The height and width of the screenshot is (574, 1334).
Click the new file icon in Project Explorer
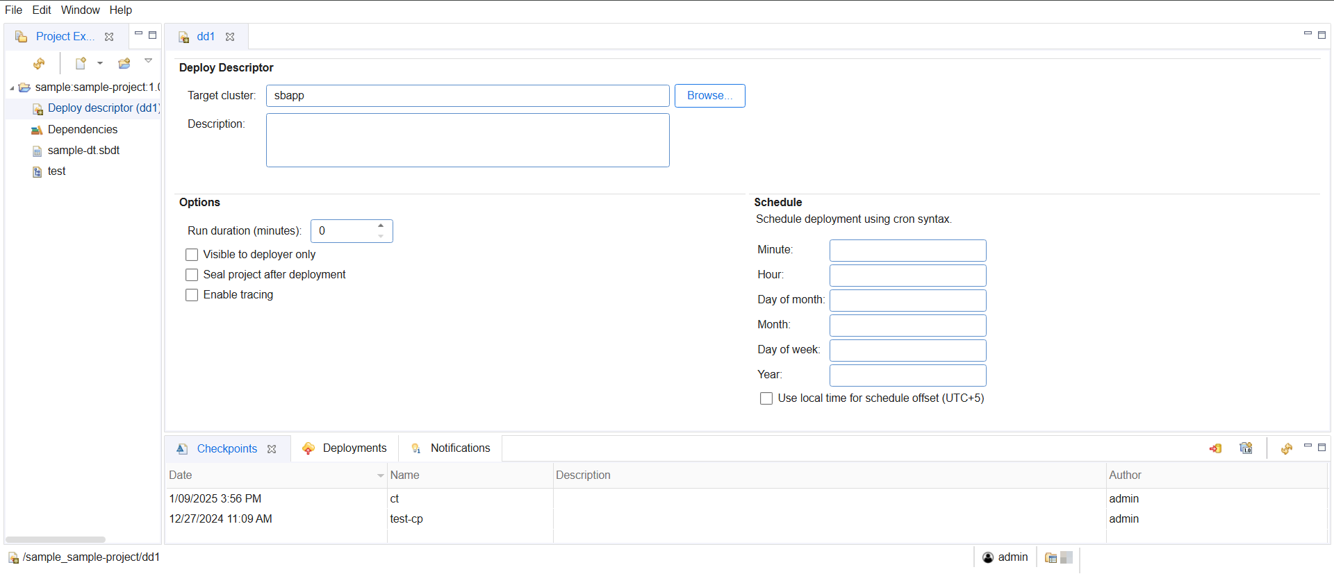coord(81,64)
